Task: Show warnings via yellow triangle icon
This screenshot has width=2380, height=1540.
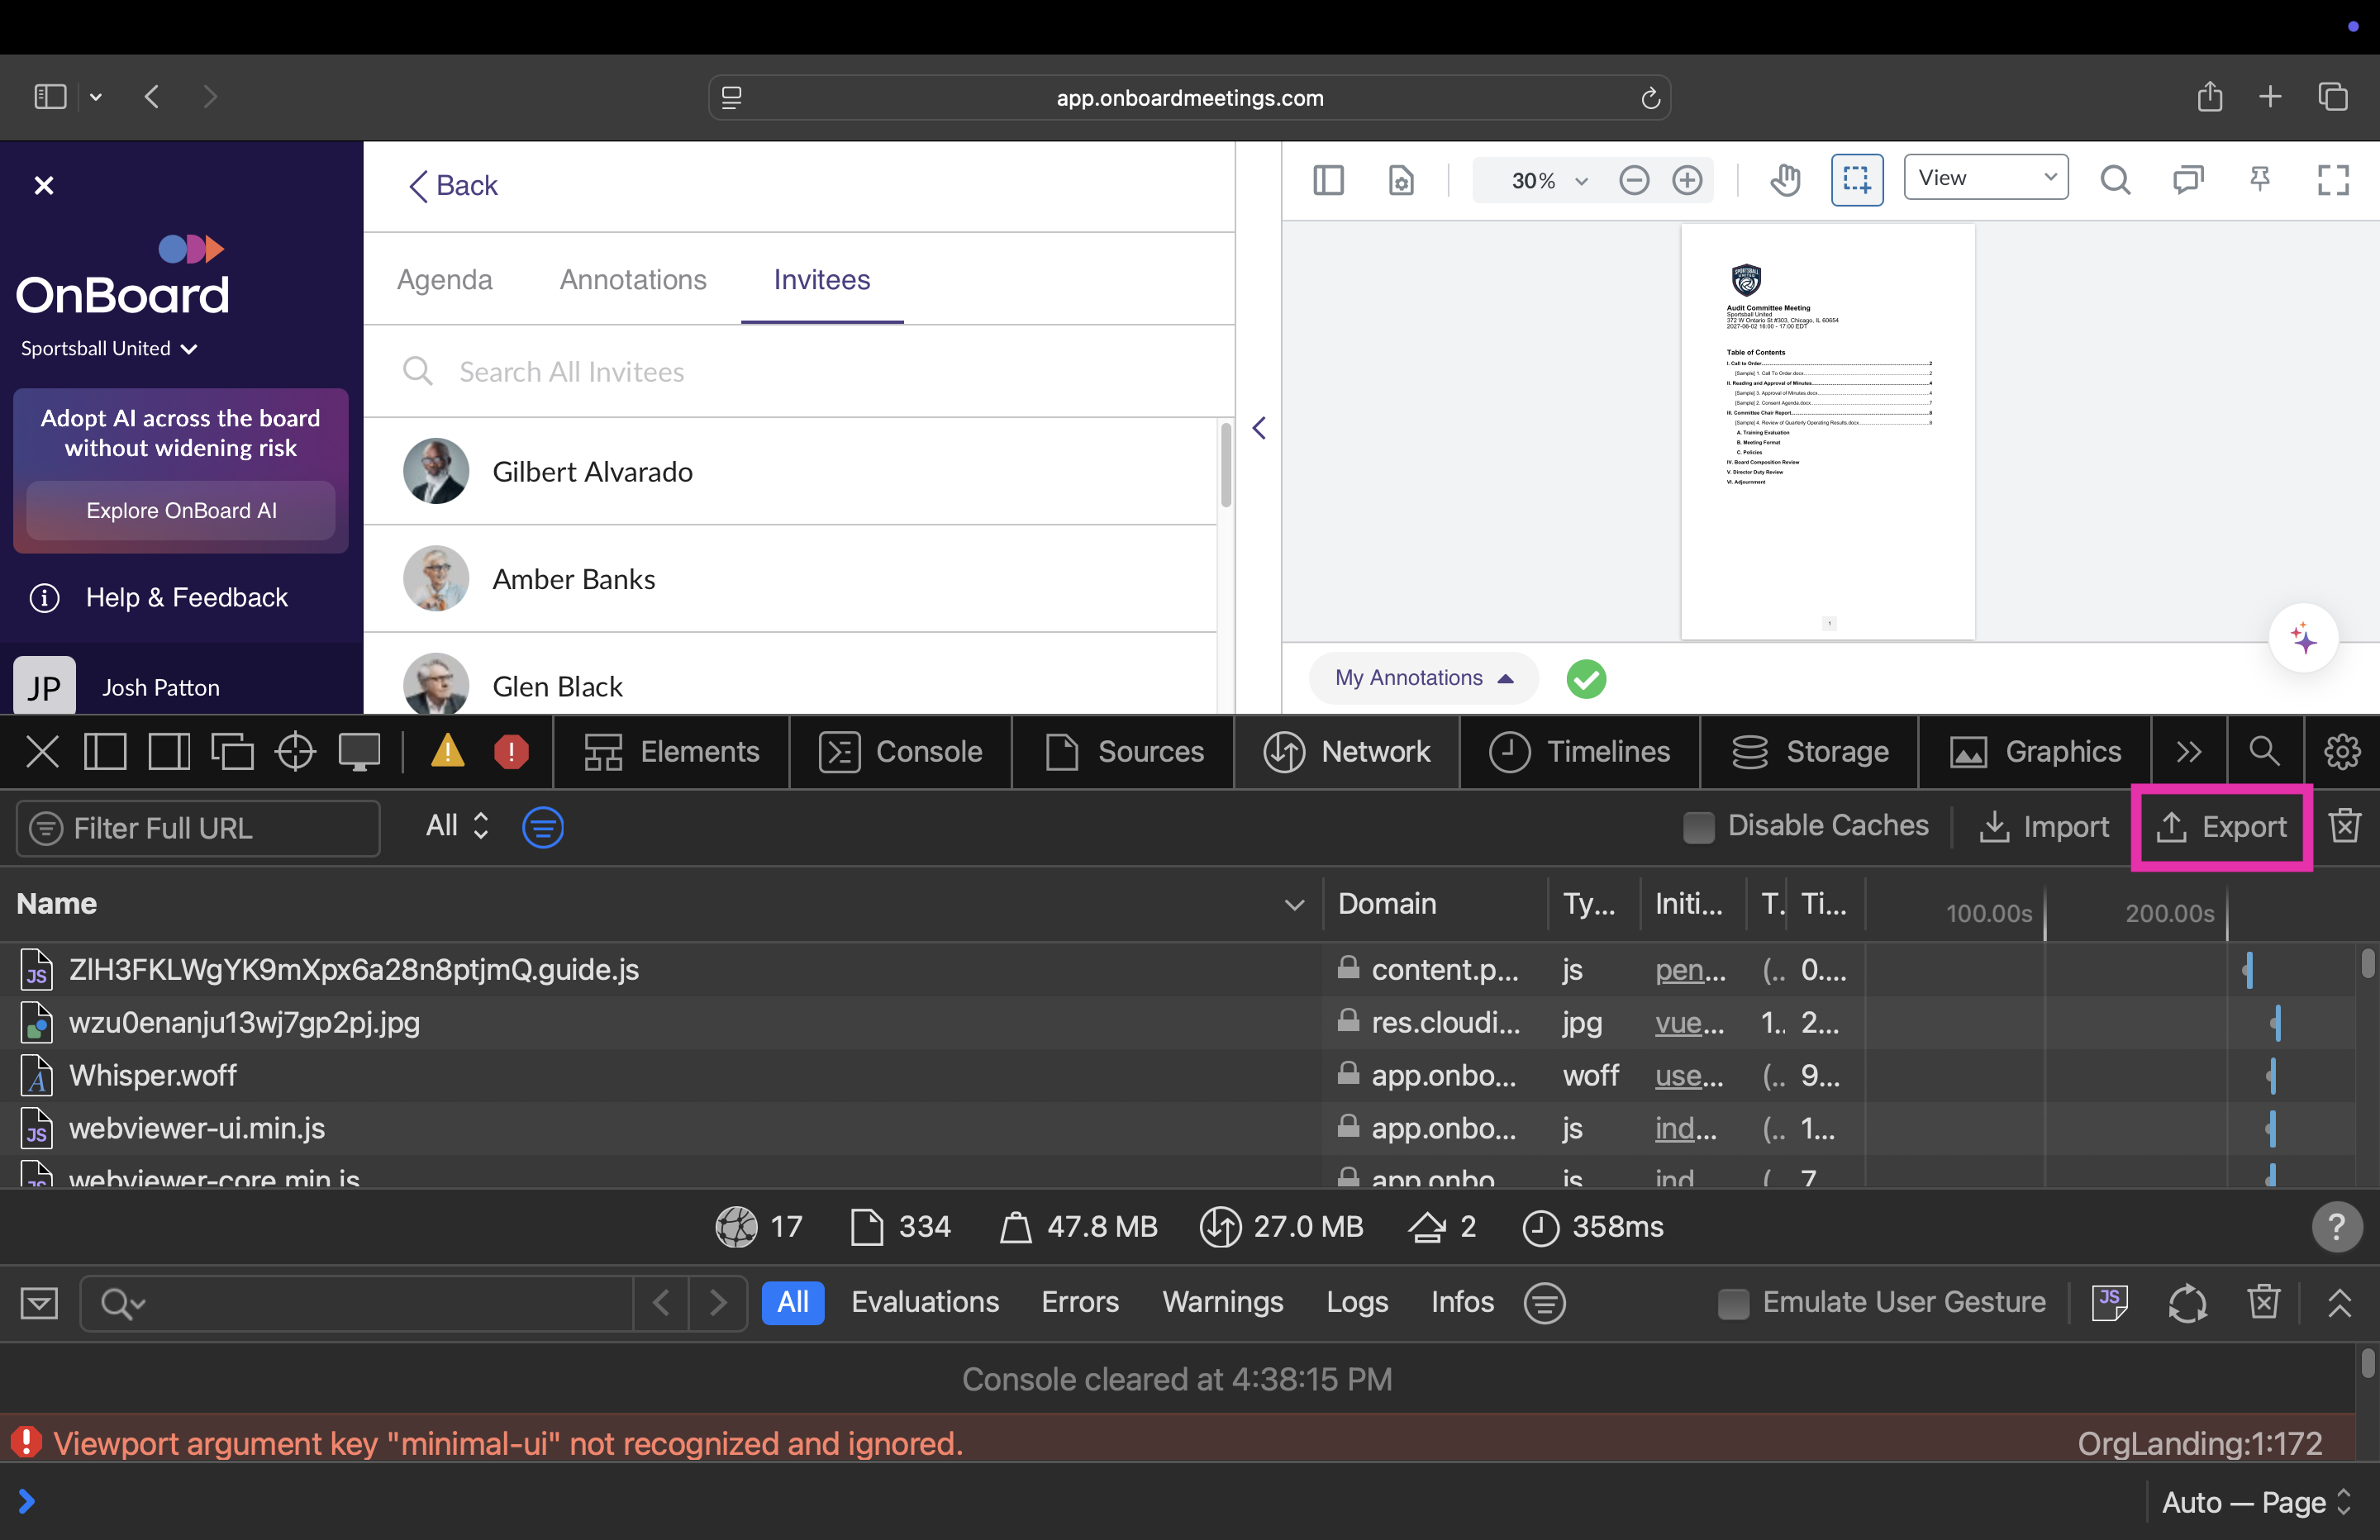Action: pos(447,752)
